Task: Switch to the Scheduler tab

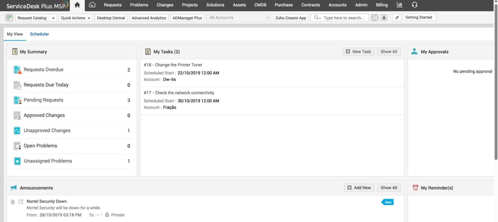Action: 39,34
